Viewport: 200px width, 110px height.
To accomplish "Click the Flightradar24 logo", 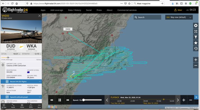I will pyautogui.click(x=15, y=10).
